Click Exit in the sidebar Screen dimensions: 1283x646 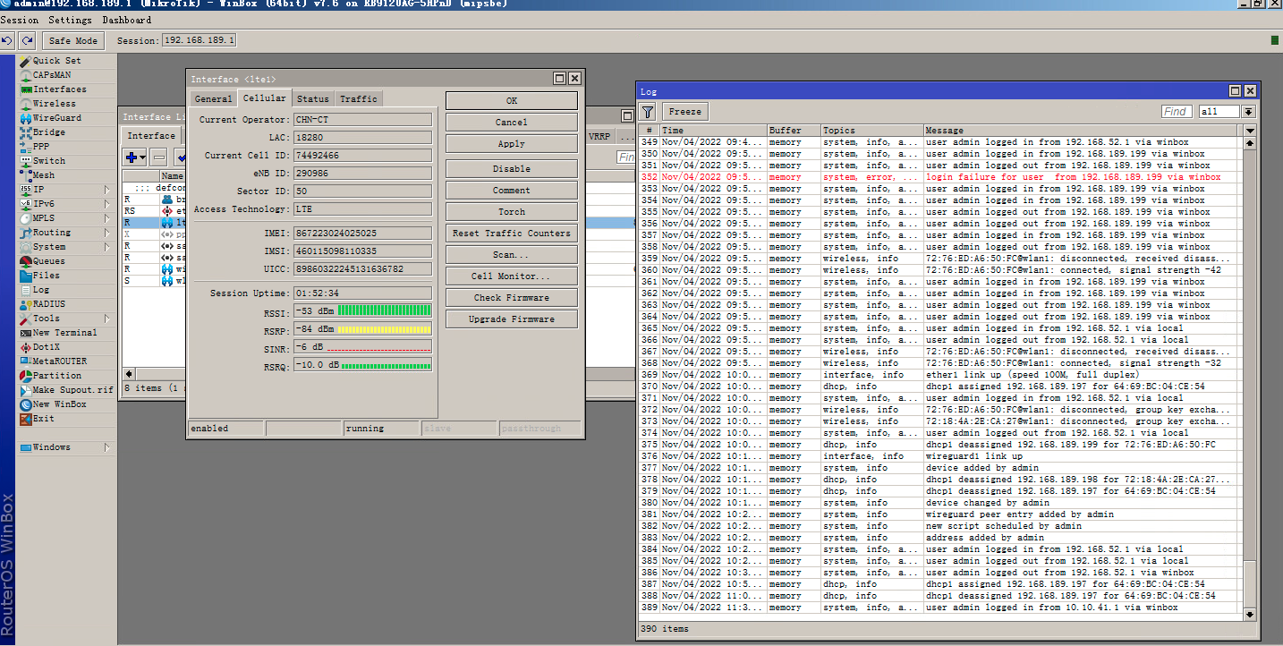click(44, 419)
